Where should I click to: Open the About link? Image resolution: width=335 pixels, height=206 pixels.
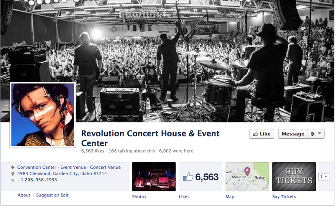24,195
